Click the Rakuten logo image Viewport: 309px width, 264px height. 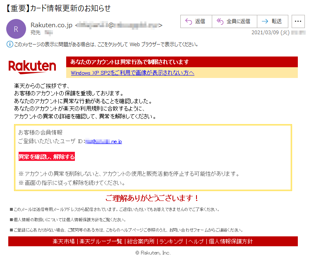(x=32, y=67)
